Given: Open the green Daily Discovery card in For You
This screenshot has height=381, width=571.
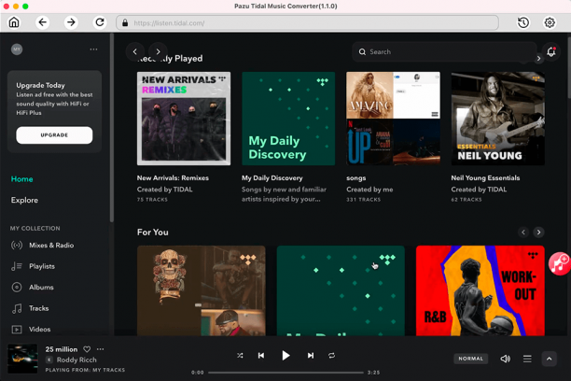Looking at the screenshot, I should pos(341,290).
